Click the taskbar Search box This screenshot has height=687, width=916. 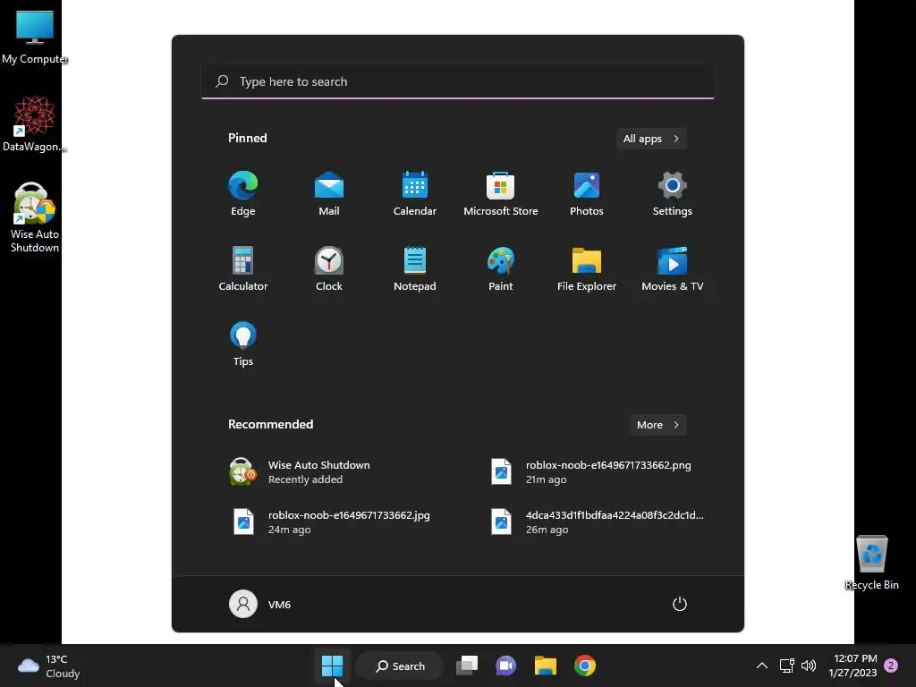(400, 666)
